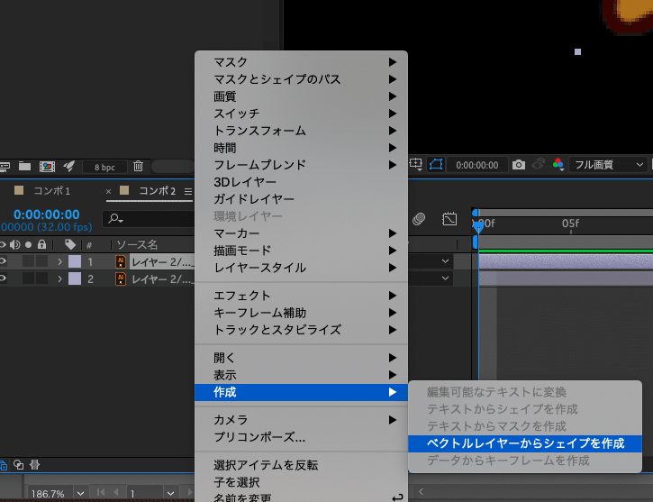Image resolution: width=653 pixels, height=502 pixels.
Task: Click the snapshot camera icon
Action: pos(519,165)
